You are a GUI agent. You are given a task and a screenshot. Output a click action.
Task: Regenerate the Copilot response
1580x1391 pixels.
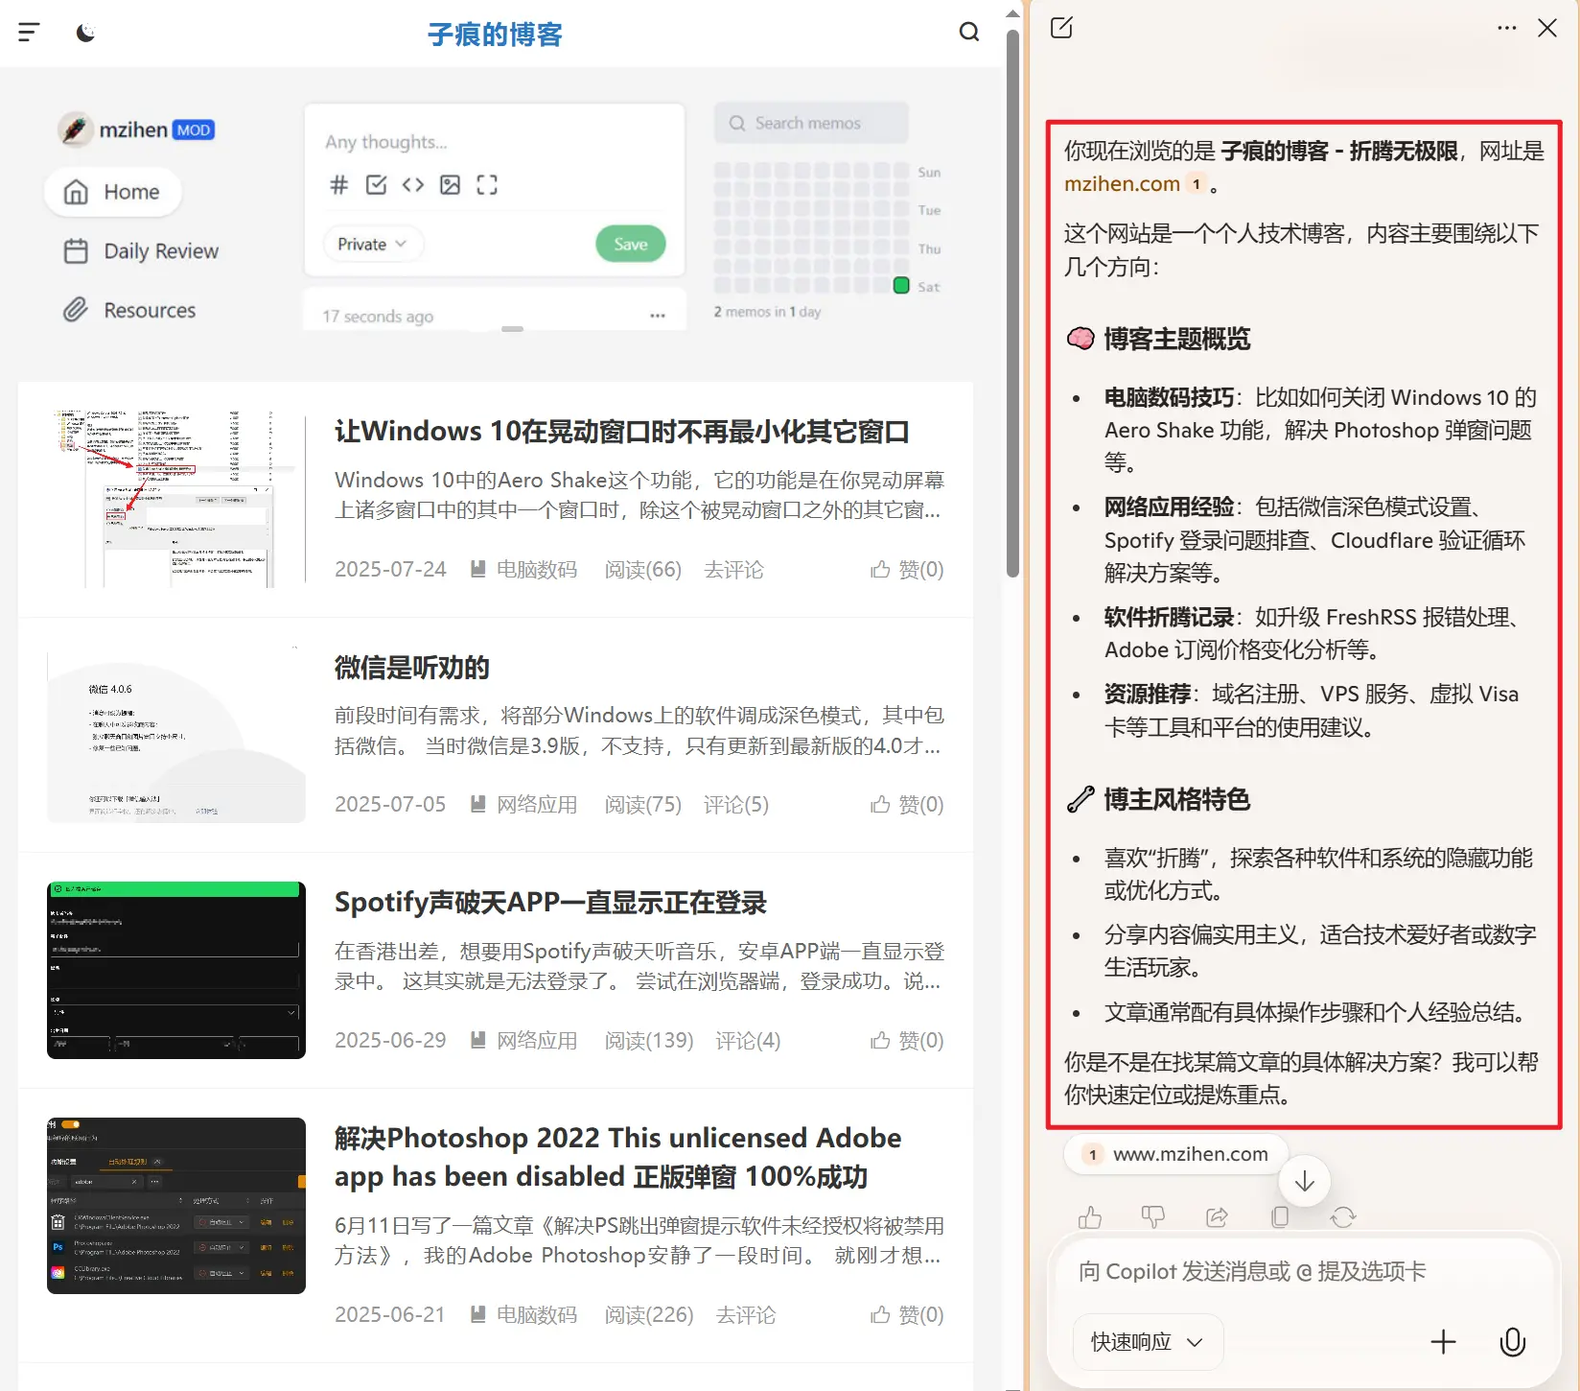[x=1343, y=1217]
